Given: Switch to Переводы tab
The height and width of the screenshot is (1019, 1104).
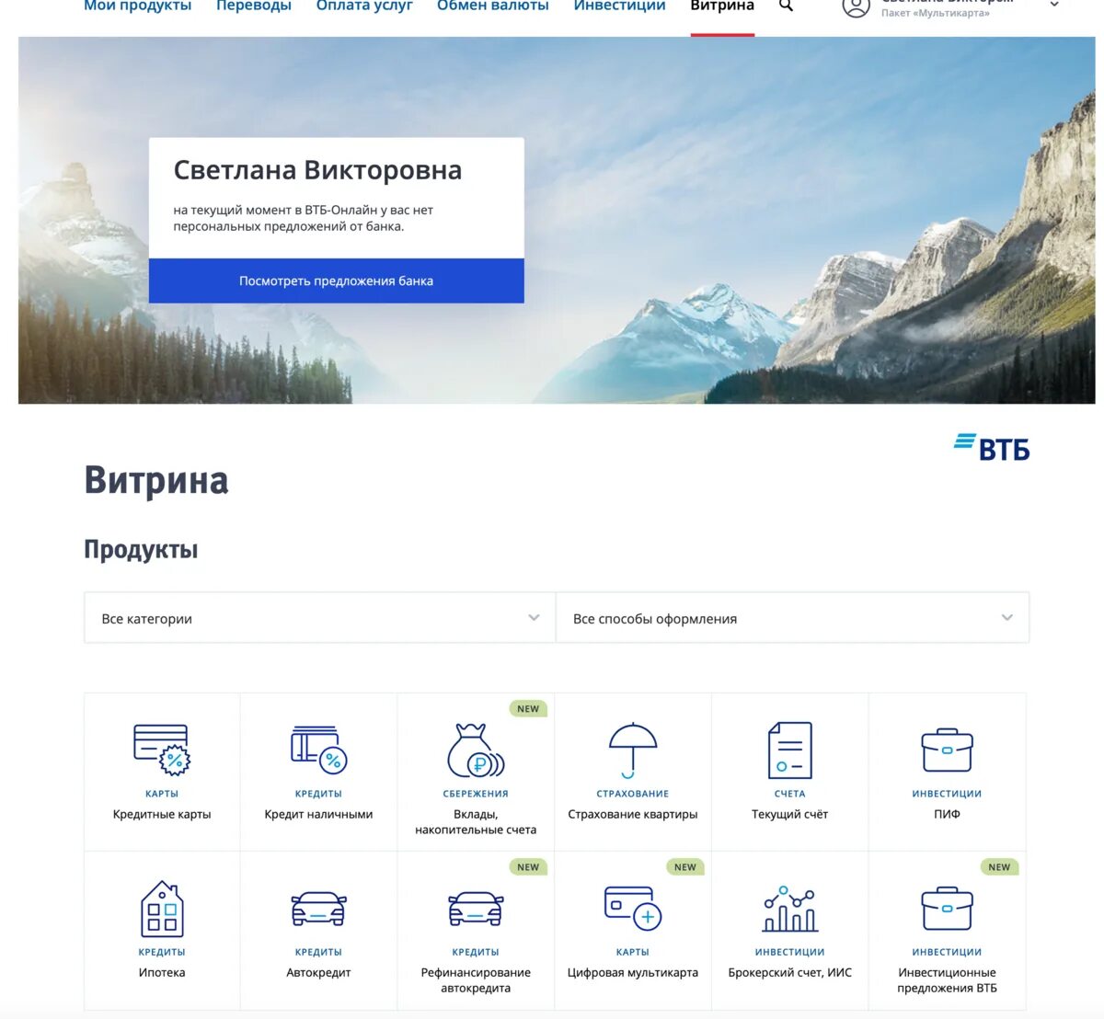Looking at the screenshot, I should [254, 6].
